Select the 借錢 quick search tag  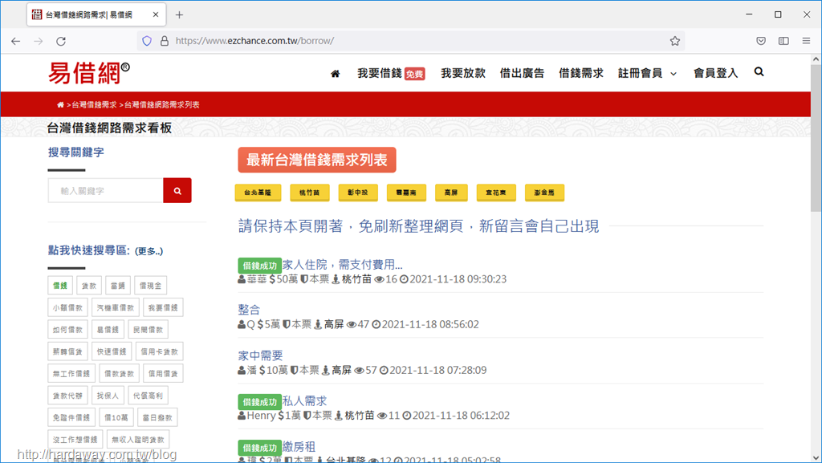[60, 286]
